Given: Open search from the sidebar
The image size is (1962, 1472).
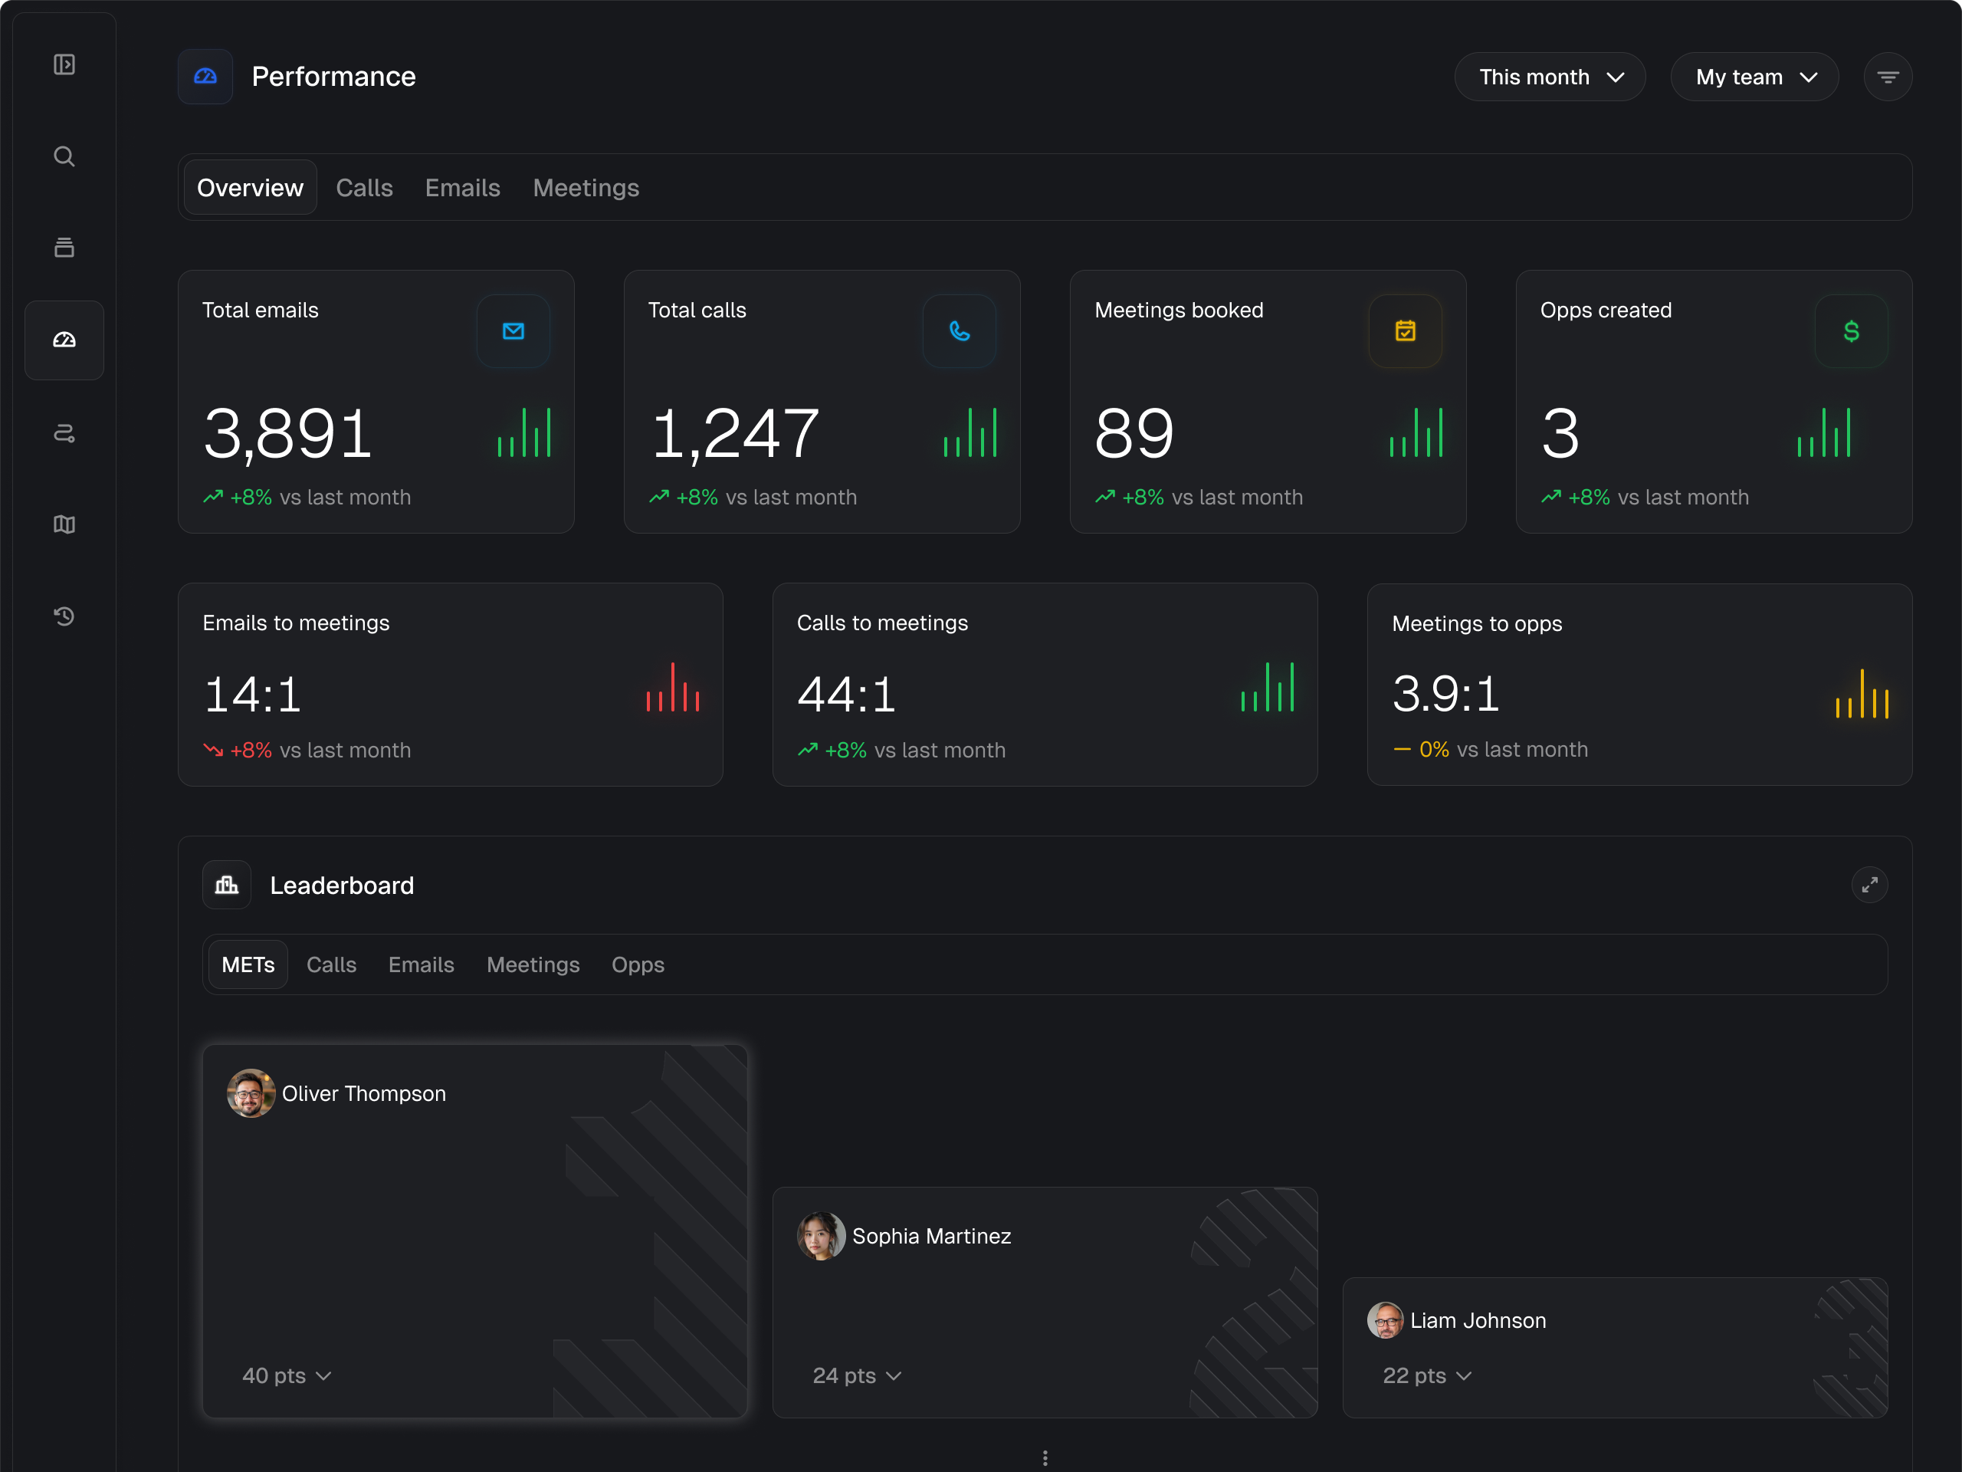Looking at the screenshot, I should click(64, 157).
